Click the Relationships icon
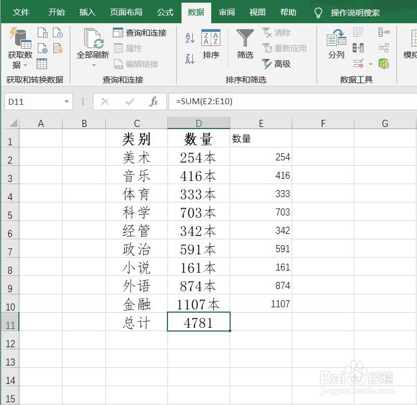 pyautogui.click(x=384, y=48)
